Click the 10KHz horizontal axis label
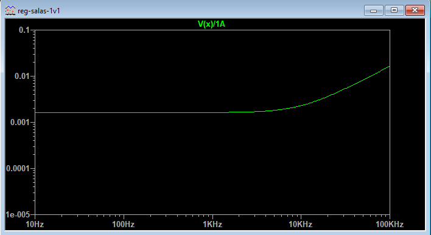 pos(301,225)
